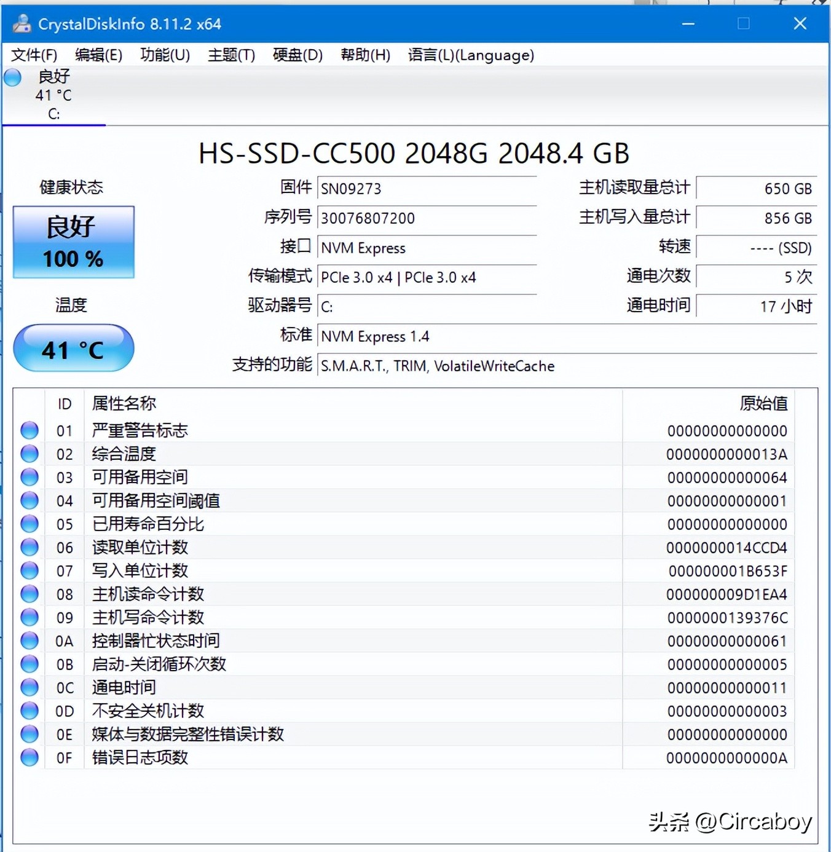Open the 文件(F) menu
The width and height of the screenshot is (831, 852).
click(34, 55)
